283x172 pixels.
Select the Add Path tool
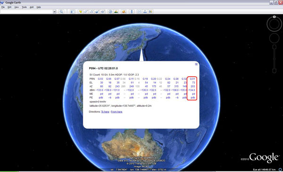(92, 11)
